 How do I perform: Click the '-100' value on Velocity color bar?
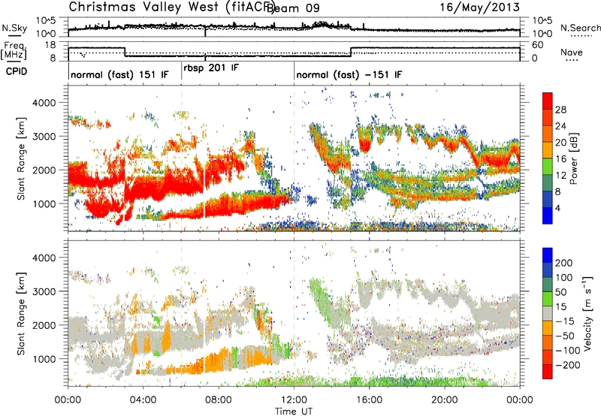click(x=568, y=351)
